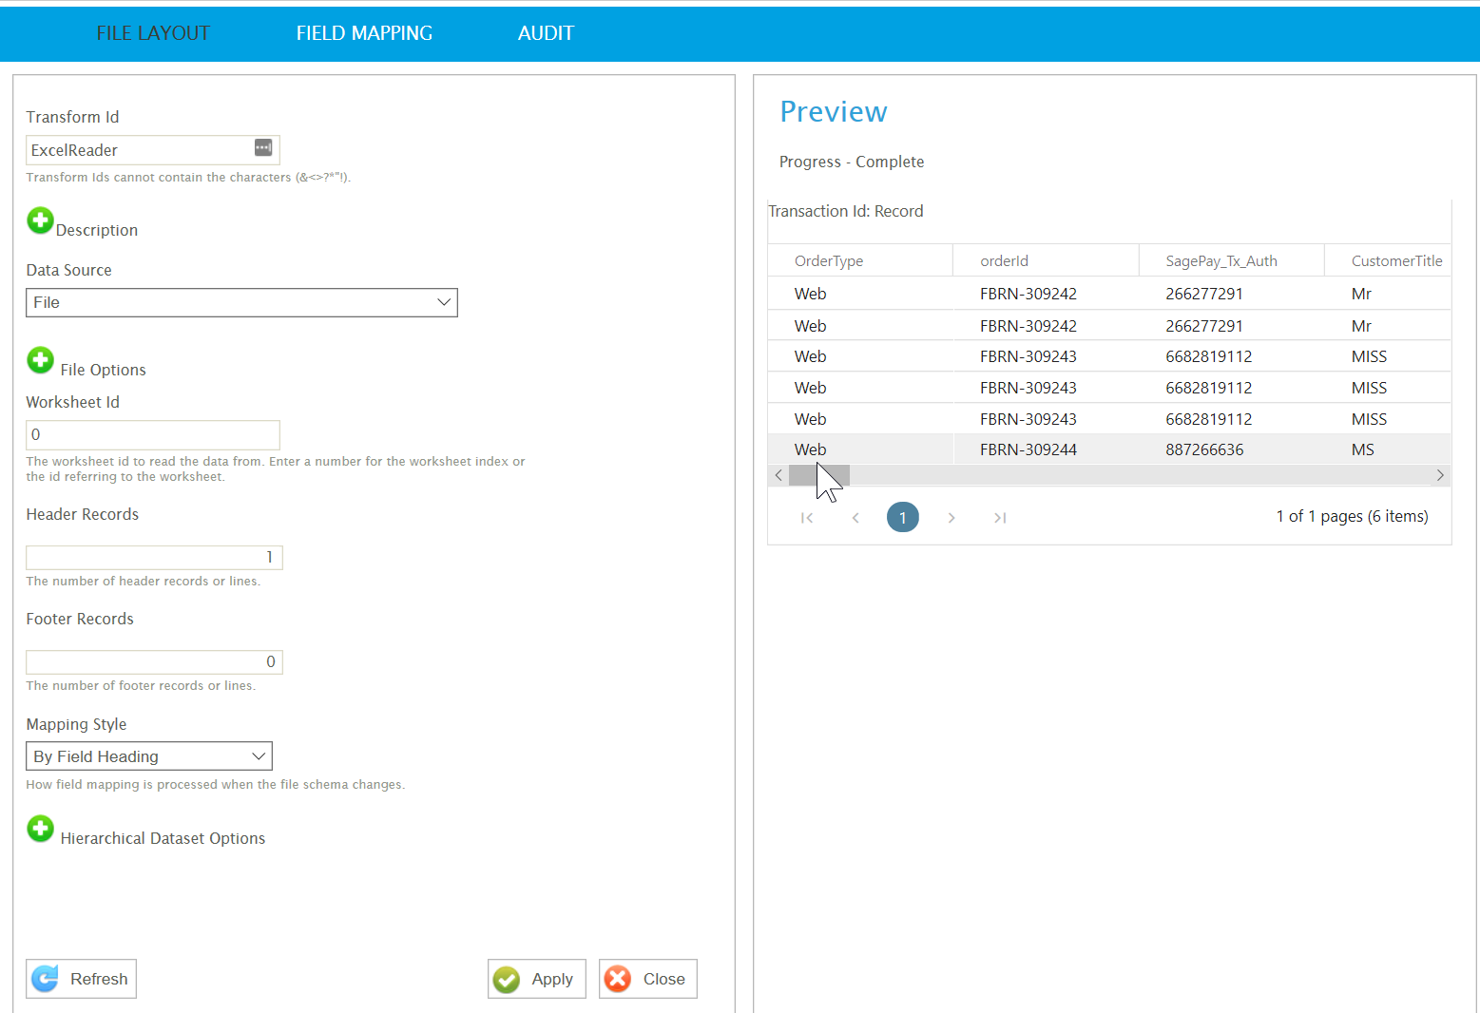The height and width of the screenshot is (1013, 1480).
Task: Go to previous page in pager
Action: (x=855, y=518)
